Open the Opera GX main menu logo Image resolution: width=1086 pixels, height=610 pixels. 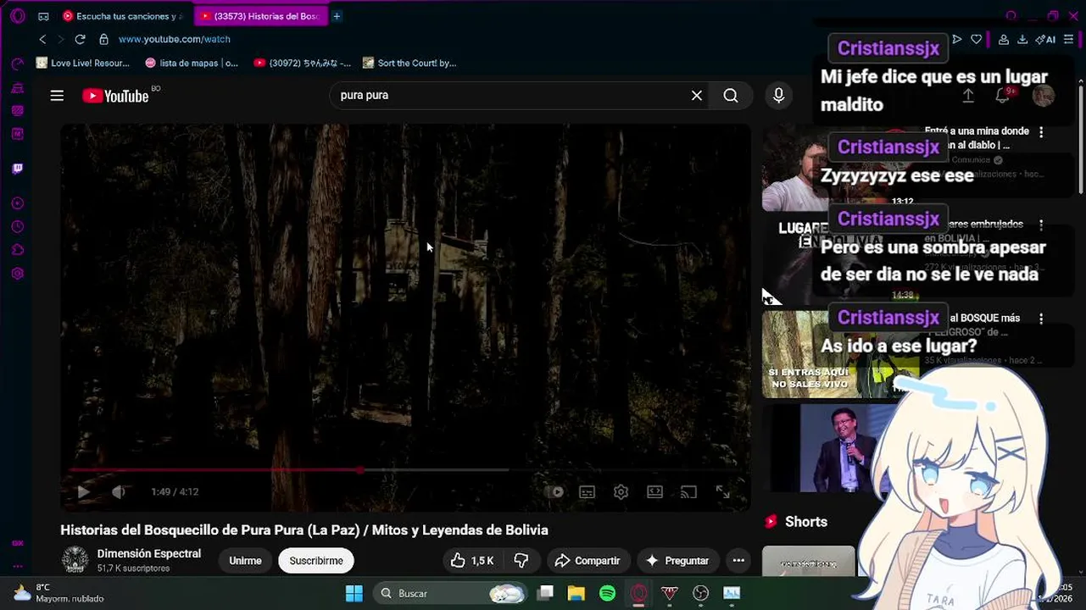click(x=18, y=16)
